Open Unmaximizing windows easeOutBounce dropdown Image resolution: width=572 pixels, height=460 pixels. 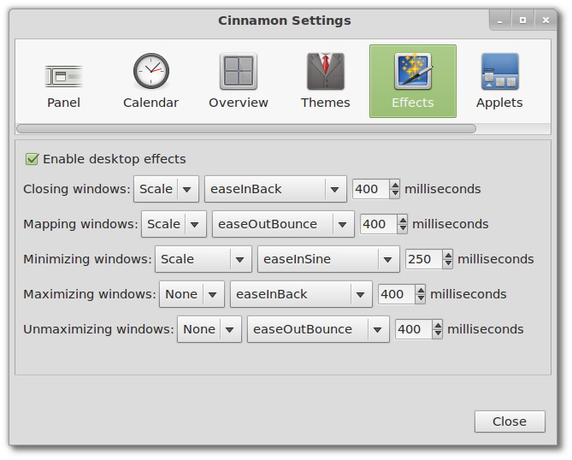[x=317, y=329]
